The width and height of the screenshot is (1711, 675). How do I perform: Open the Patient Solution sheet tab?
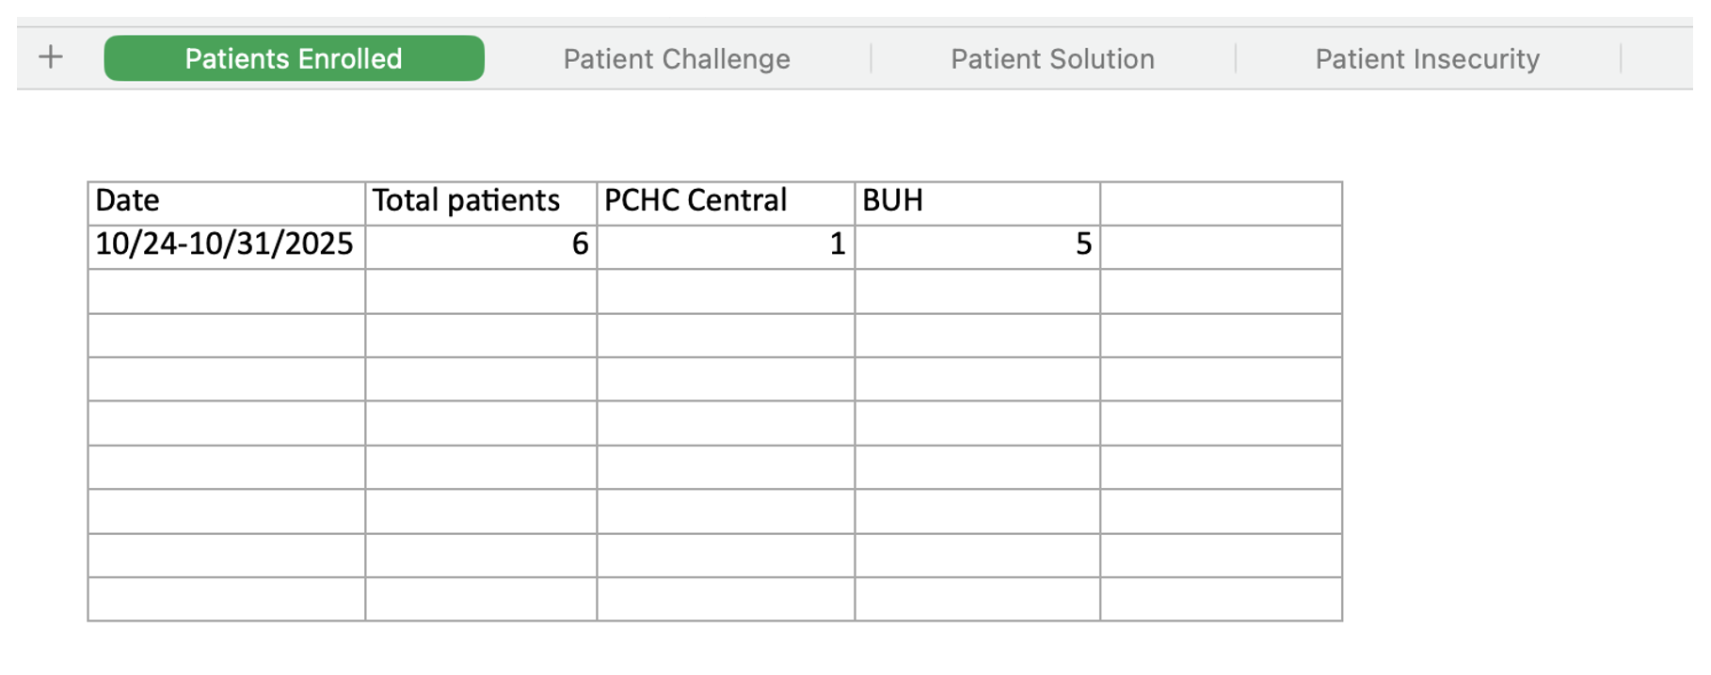tap(1052, 59)
